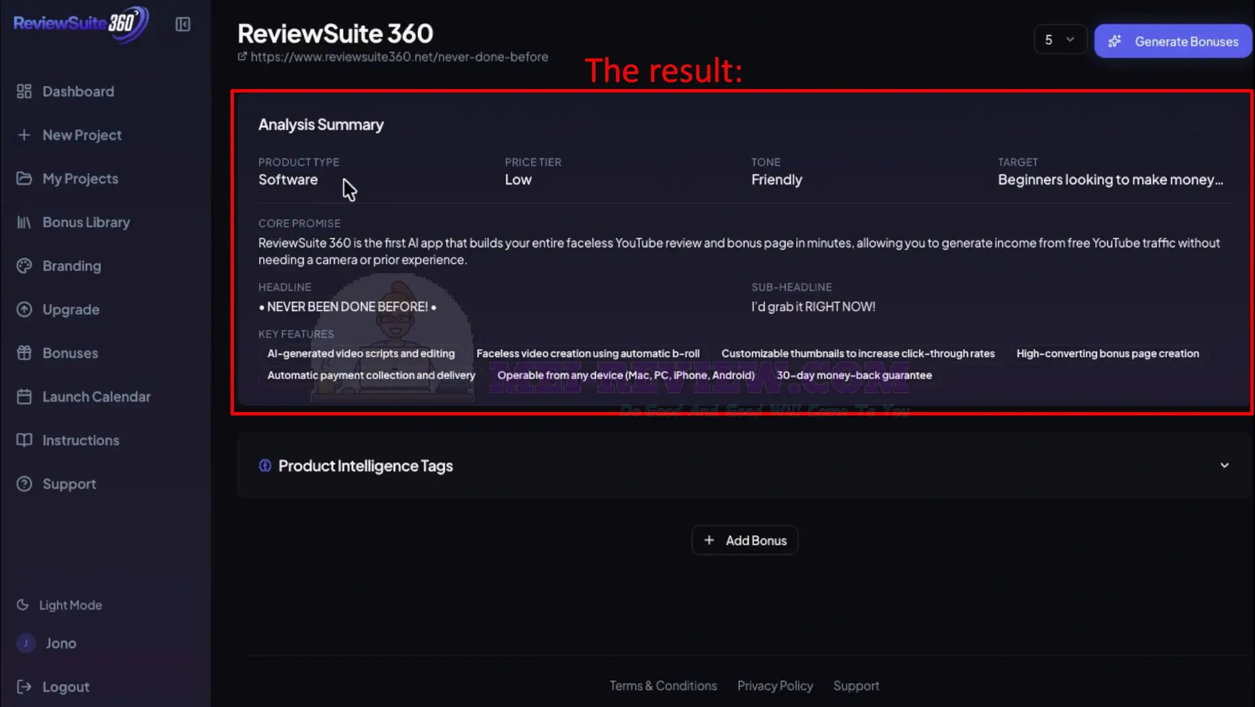This screenshot has width=1255, height=707.
Task: Click the Generate Bonuses button
Action: [x=1173, y=41]
